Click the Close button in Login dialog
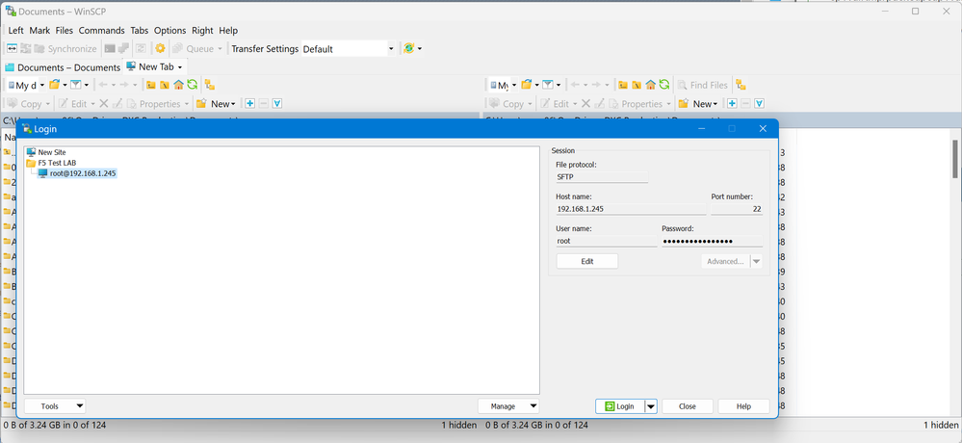 (688, 406)
